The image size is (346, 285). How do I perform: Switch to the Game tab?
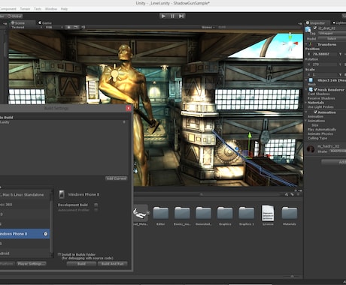(x=45, y=22)
